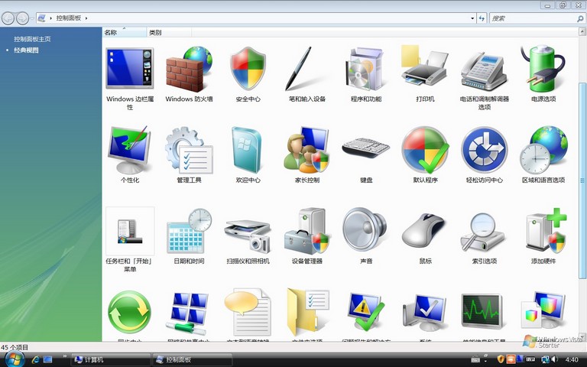Click the Back navigation button
The height and width of the screenshot is (367, 587).
click(8, 18)
